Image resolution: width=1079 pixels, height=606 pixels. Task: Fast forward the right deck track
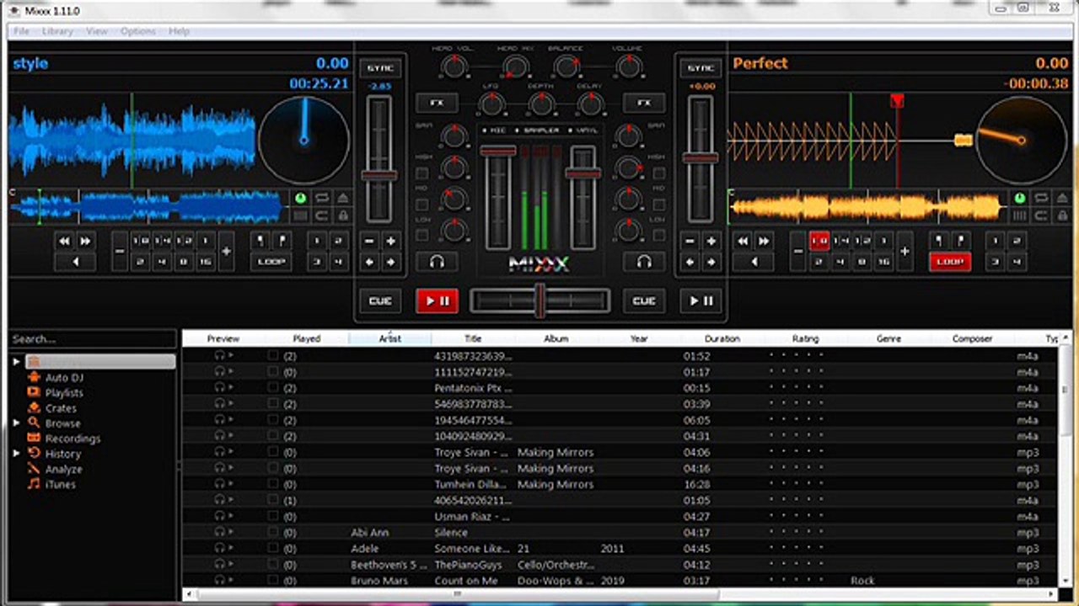[x=764, y=241]
